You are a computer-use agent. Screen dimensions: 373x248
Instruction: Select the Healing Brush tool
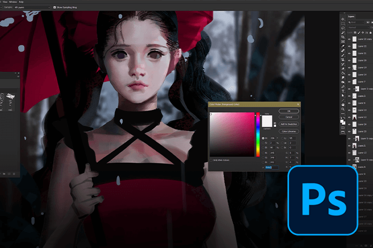point(343,51)
